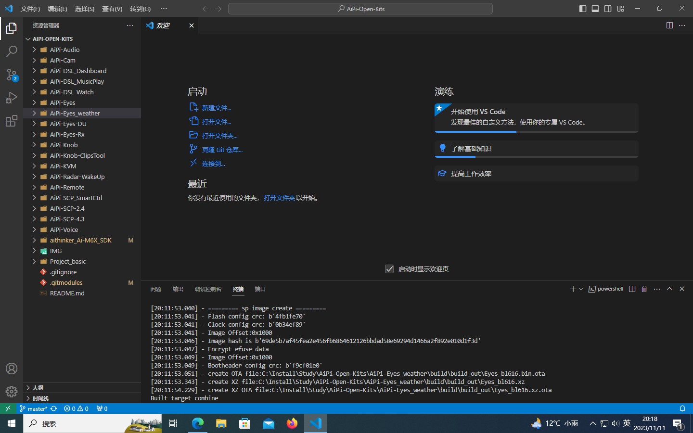Open the Manage gear in activity bar

(x=12, y=392)
